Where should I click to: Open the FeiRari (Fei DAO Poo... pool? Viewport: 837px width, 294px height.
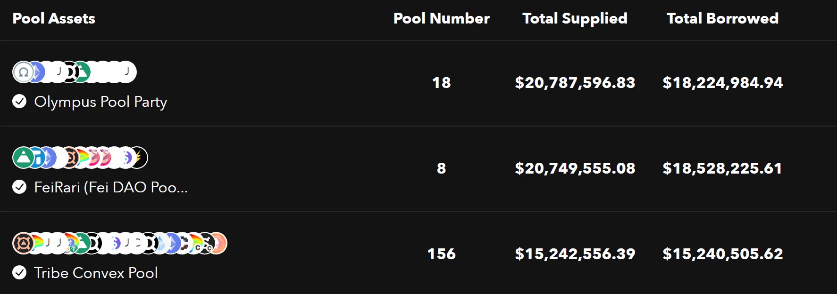(111, 187)
